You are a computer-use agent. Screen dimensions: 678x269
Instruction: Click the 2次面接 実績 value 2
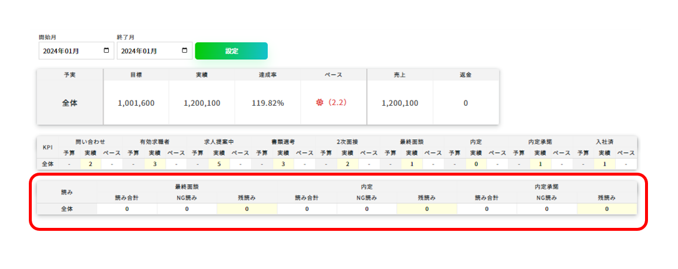[x=348, y=164]
